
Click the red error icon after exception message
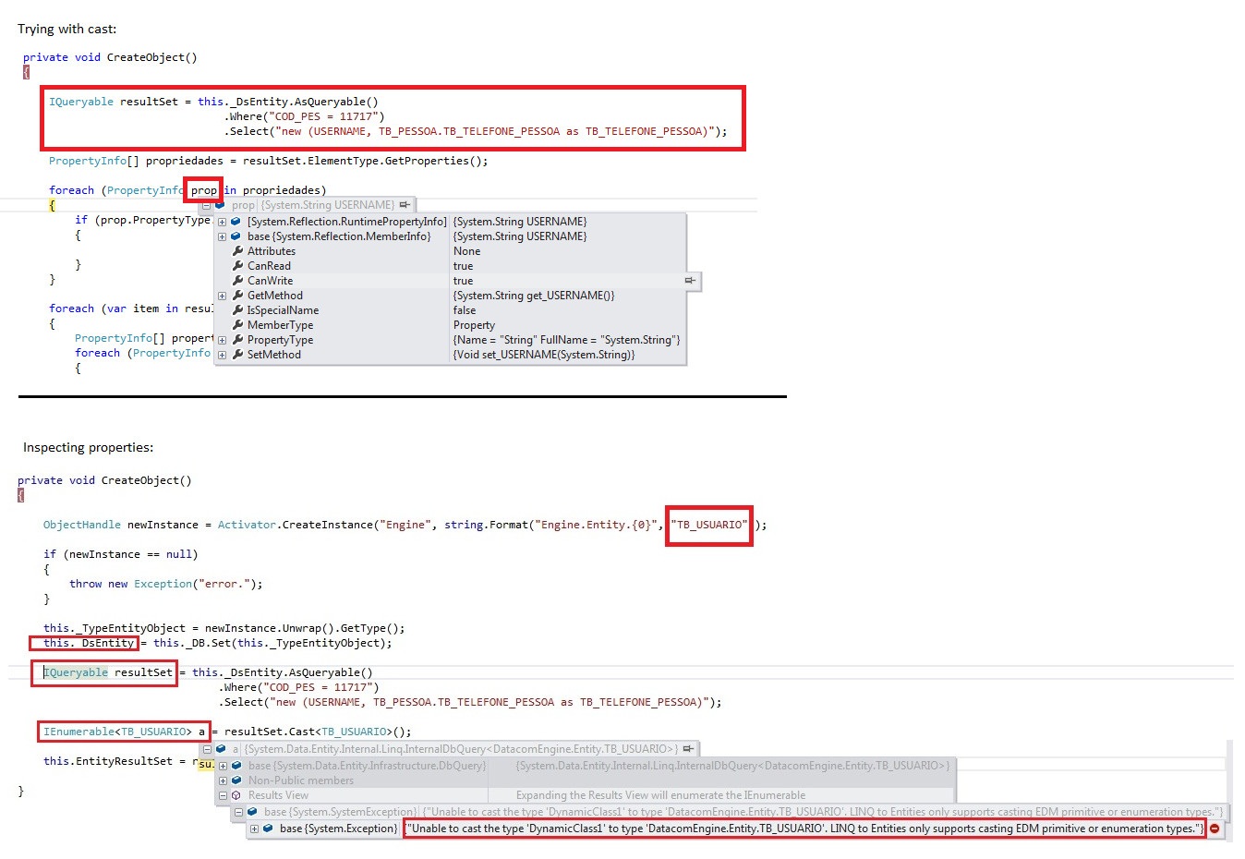[x=1215, y=829]
